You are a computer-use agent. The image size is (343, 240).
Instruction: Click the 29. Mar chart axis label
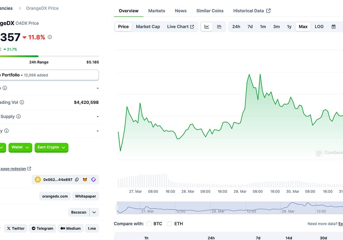(x=240, y=191)
